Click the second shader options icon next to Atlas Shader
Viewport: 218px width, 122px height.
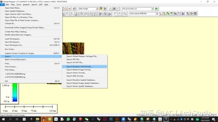click(105, 9)
